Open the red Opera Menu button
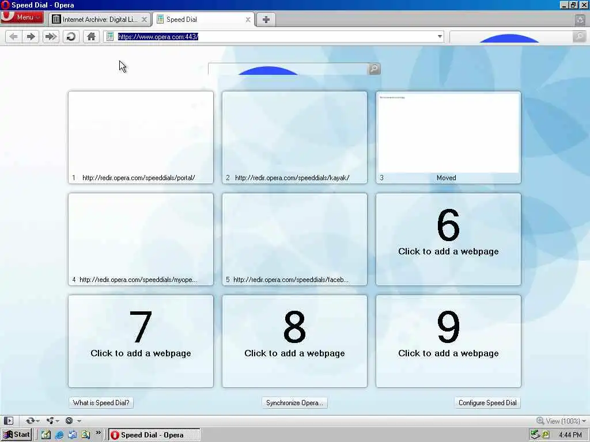590x442 pixels. click(x=22, y=17)
